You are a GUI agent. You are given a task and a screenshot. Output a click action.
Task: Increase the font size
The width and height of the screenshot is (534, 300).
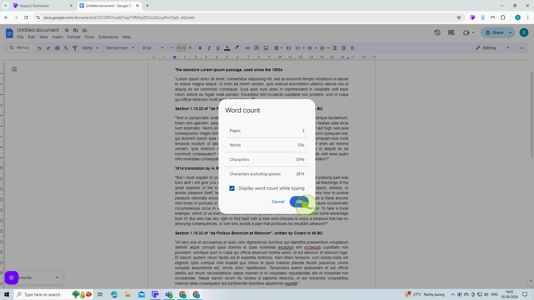coord(190,48)
